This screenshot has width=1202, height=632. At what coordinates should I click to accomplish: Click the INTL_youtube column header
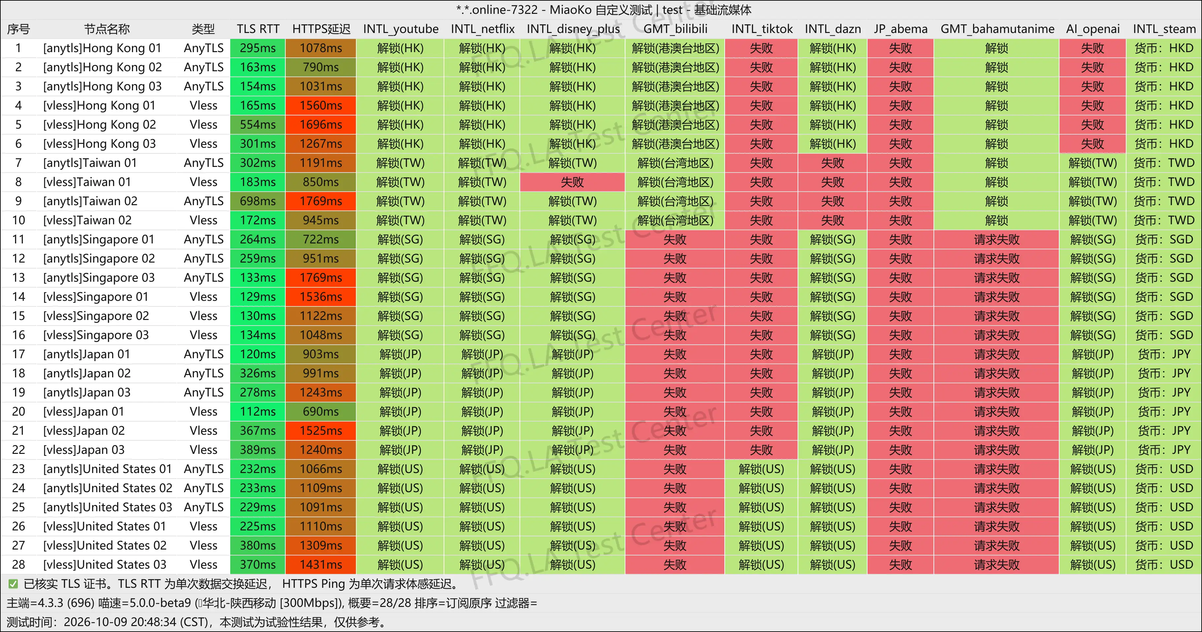[400, 29]
